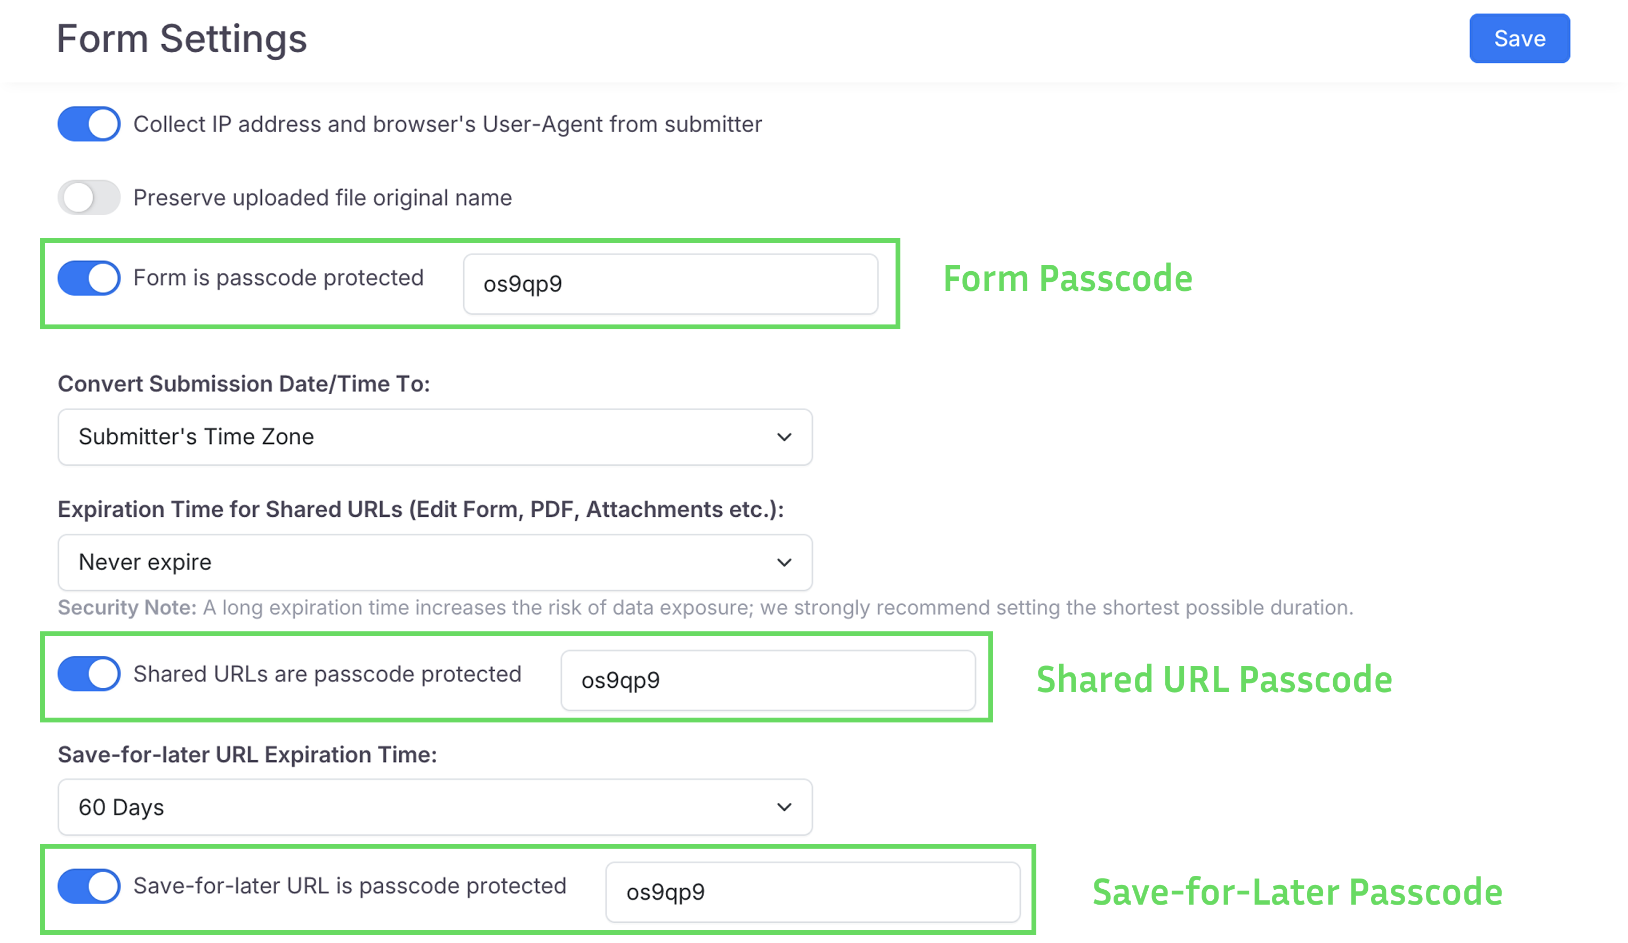Click the Expiration Time for Shared URLs label

tap(421, 509)
